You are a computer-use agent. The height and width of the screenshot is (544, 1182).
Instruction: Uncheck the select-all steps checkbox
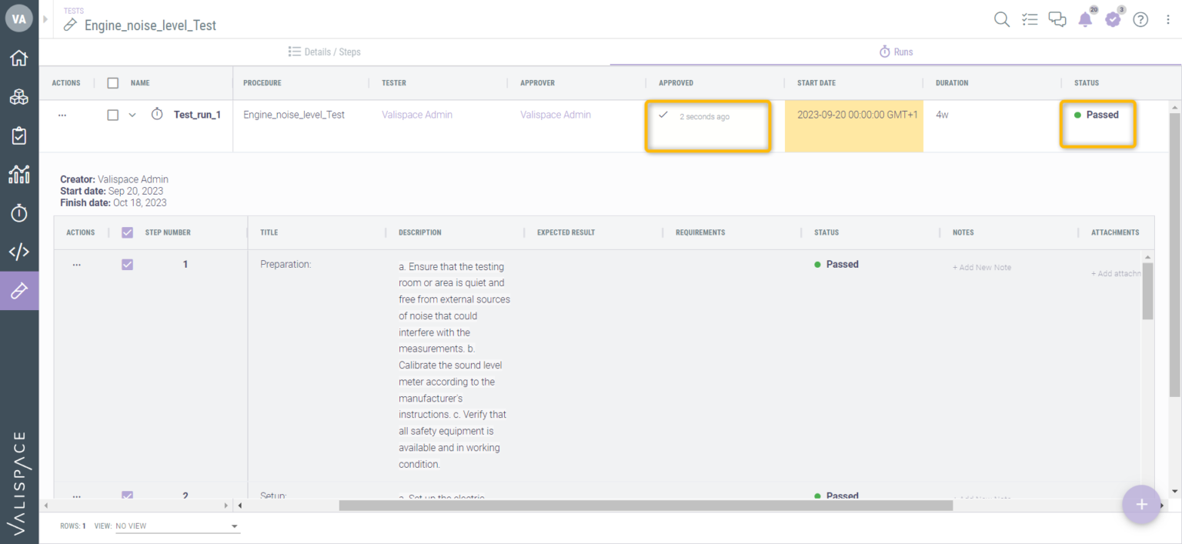point(127,232)
